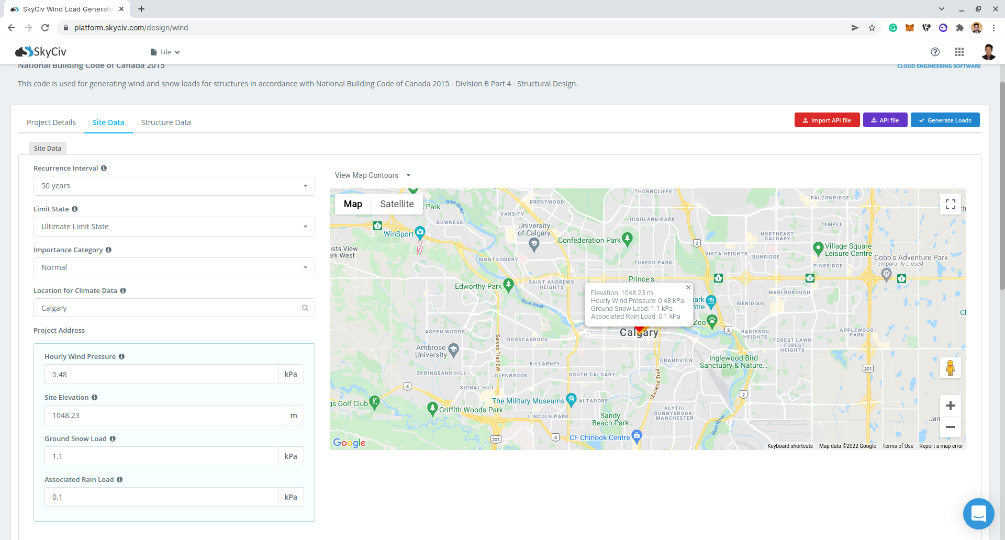Click the map zoom out minus icon
The image size is (1005, 540).
(x=950, y=427)
